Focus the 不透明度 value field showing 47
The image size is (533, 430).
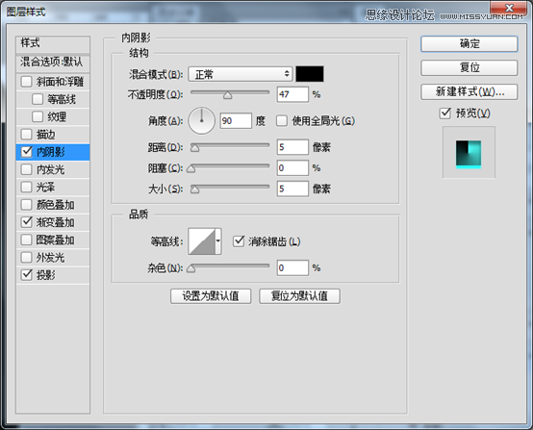292,94
